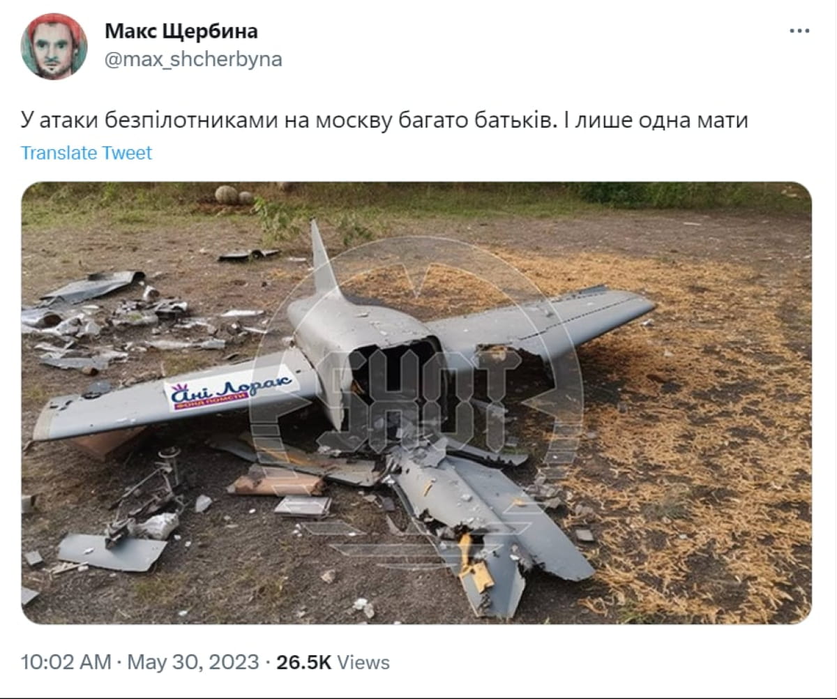
Task: View the 26.5K Views count
Action: click(x=333, y=662)
